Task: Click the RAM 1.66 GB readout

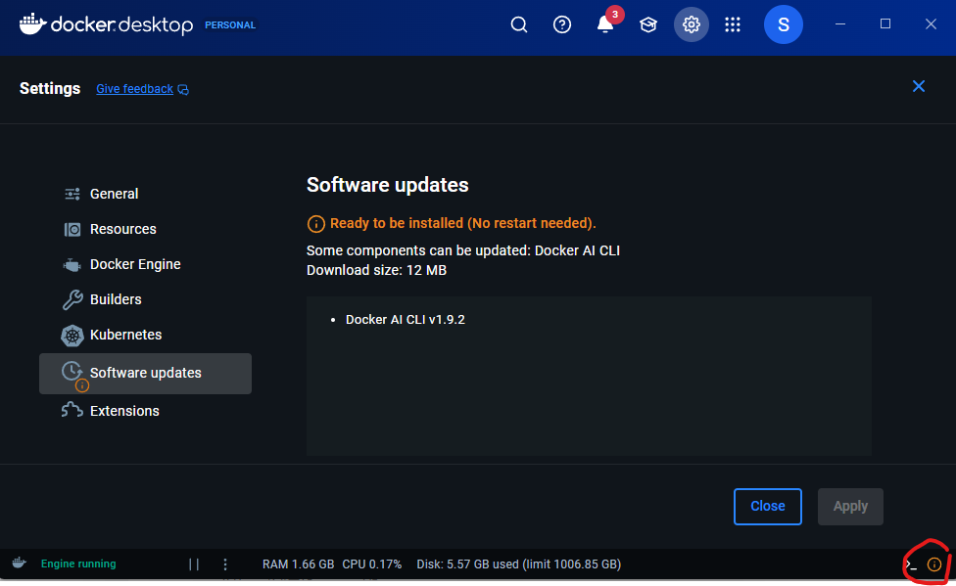Action: tap(298, 564)
